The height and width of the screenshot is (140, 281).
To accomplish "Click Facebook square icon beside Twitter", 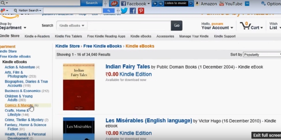I will (133, 11).
